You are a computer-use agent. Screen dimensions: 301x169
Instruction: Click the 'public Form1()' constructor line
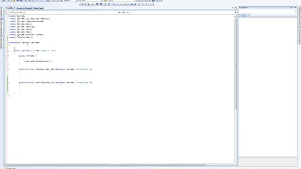[28, 56]
